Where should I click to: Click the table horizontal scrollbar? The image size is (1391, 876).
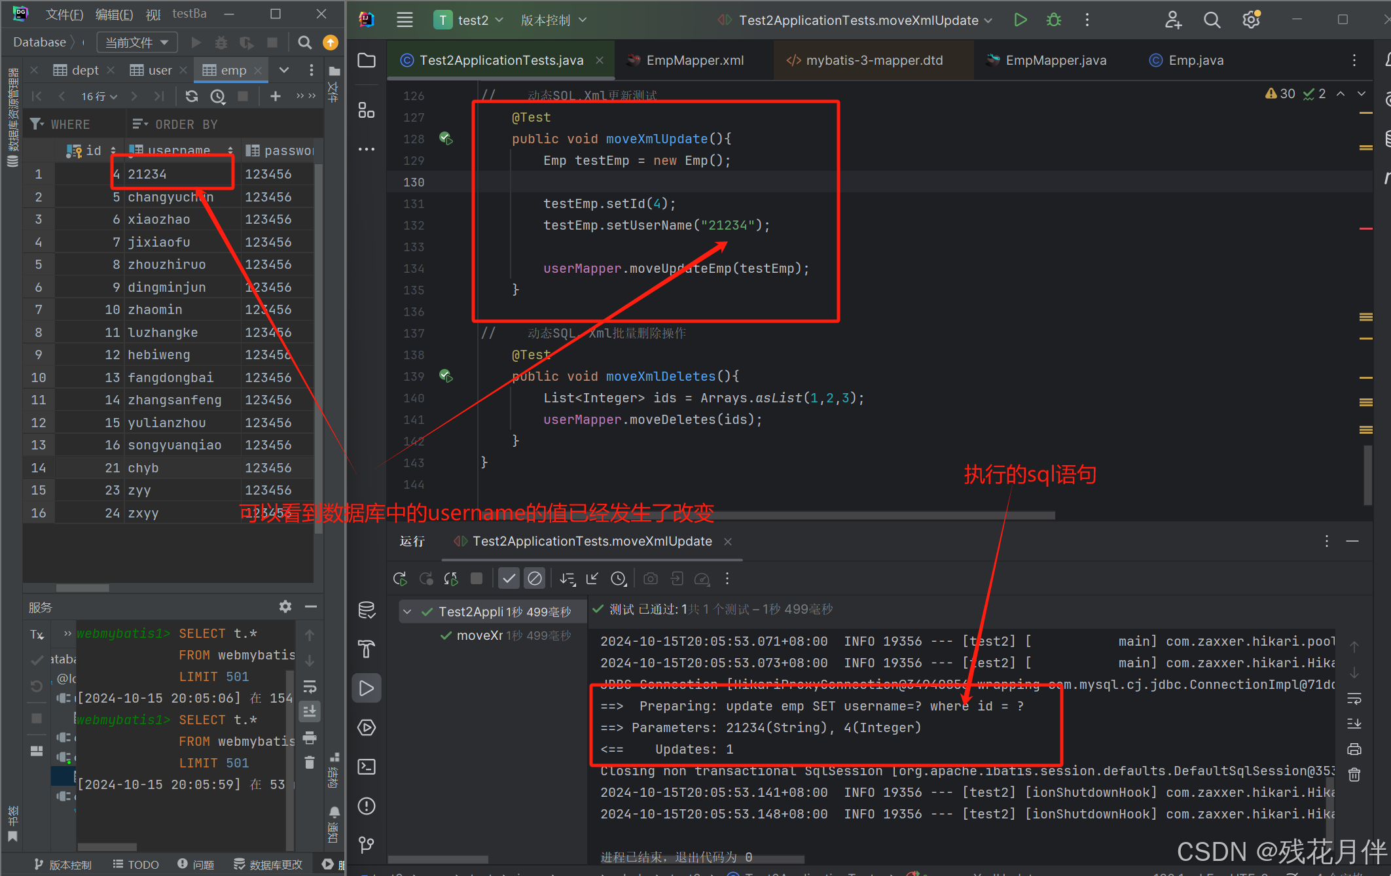click(82, 587)
